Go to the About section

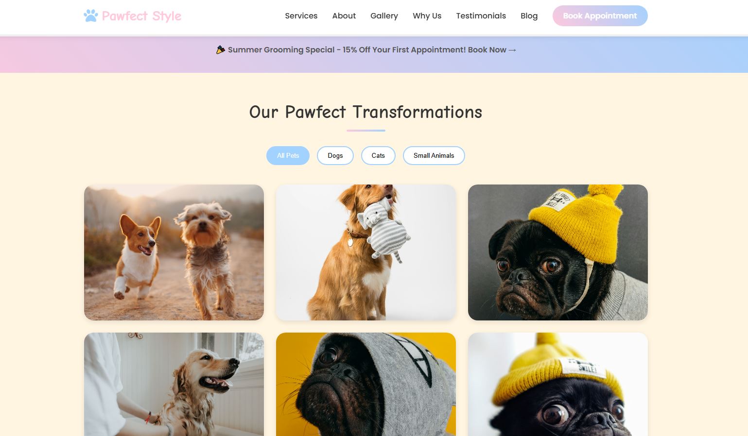[x=344, y=16]
